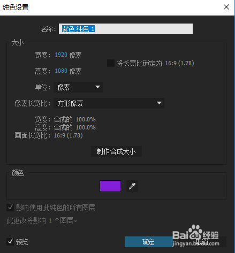Confirm with the 确定 button
Viewport: 235px width, 253px height.
click(x=148, y=242)
